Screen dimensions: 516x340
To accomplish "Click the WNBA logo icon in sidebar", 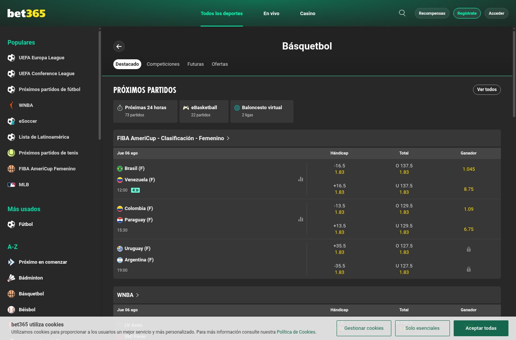I will [11, 105].
